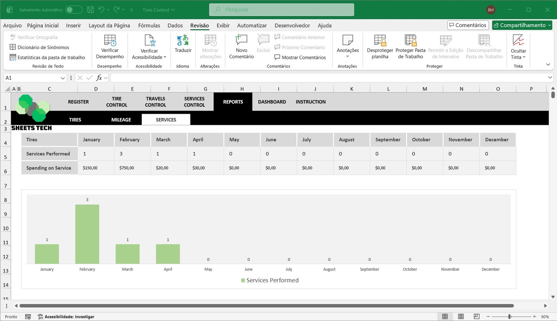
Task: Open Verificar Desempenho tool
Action: click(x=110, y=40)
